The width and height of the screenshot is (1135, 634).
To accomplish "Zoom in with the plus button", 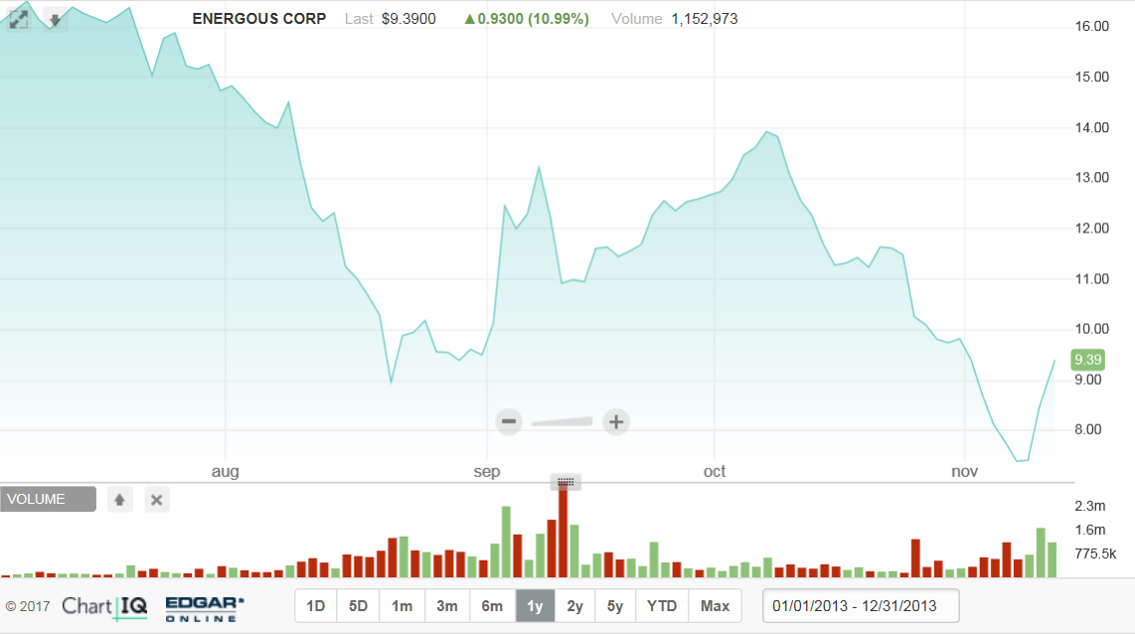I will pos(616,421).
